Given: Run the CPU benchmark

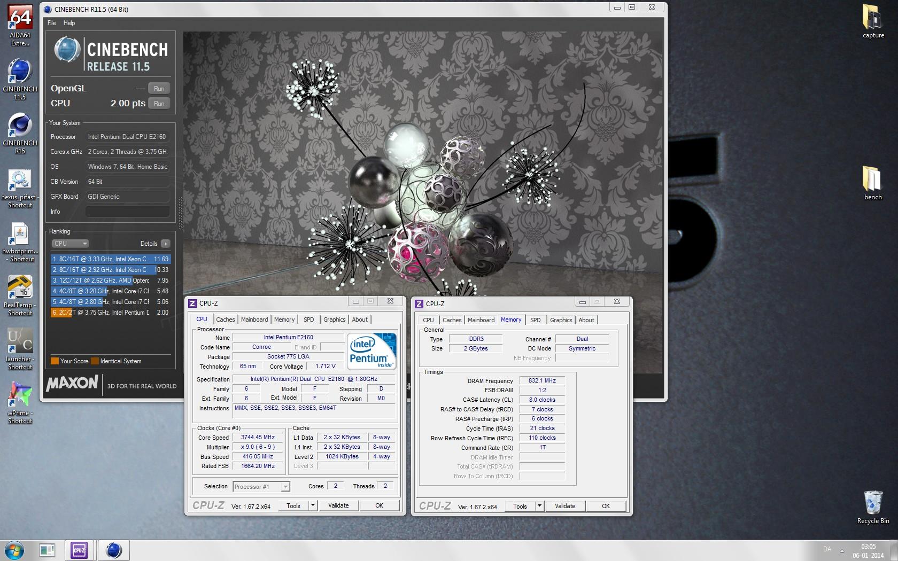Looking at the screenshot, I should click(x=159, y=104).
